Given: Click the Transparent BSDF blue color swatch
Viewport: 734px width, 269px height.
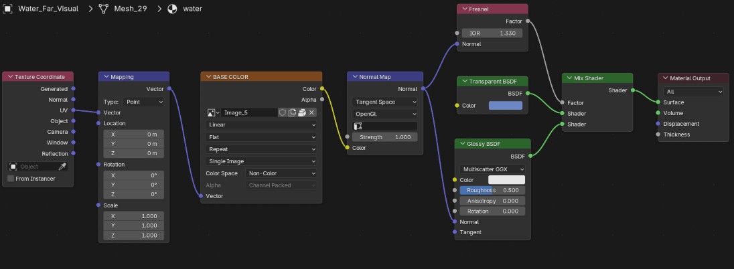Looking at the screenshot, I should 505,105.
